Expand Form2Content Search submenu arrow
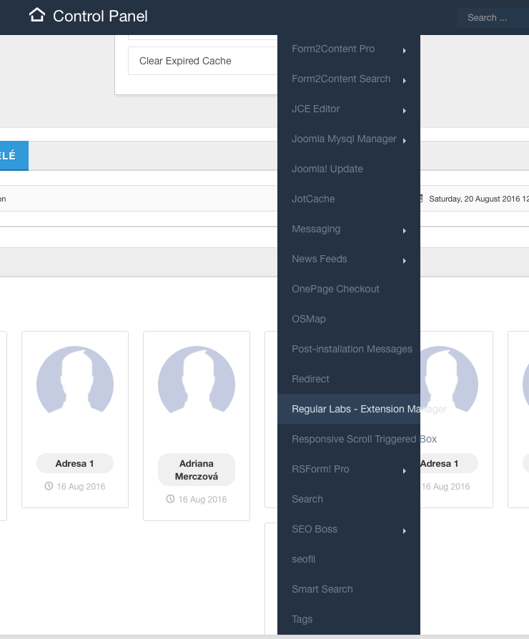 [x=405, y=81]
